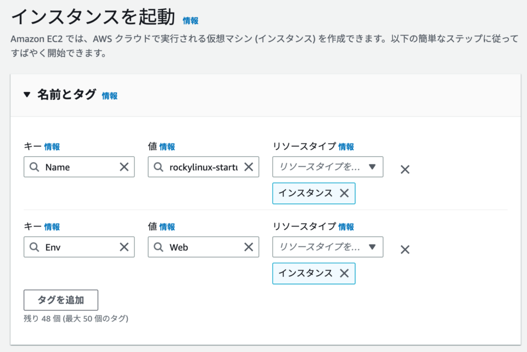Open the second リソースタイプ dropdown
The image size is (527, 352).
tap(328, 247)
